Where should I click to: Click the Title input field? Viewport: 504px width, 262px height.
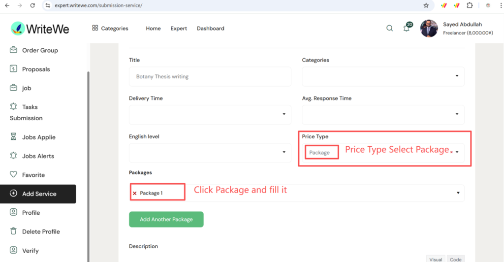point(210,76)
